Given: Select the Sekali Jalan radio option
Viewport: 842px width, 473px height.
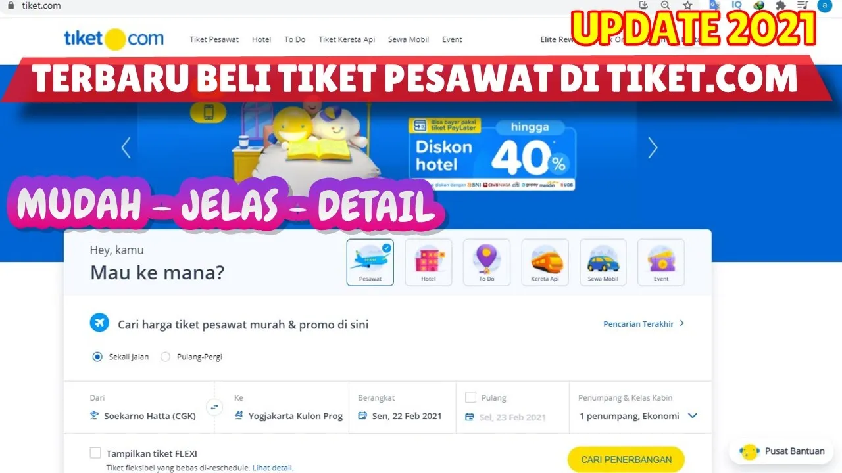Looking at the screenshot, I should tap(97, 357).
